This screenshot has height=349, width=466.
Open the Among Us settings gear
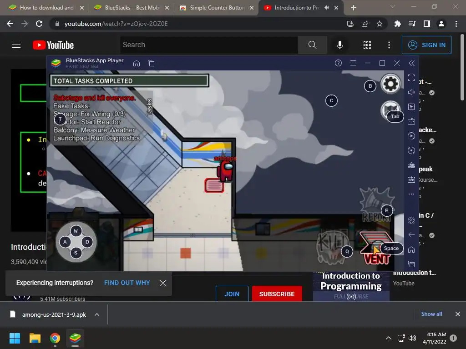pyautogui.click(x=390, y=84)
